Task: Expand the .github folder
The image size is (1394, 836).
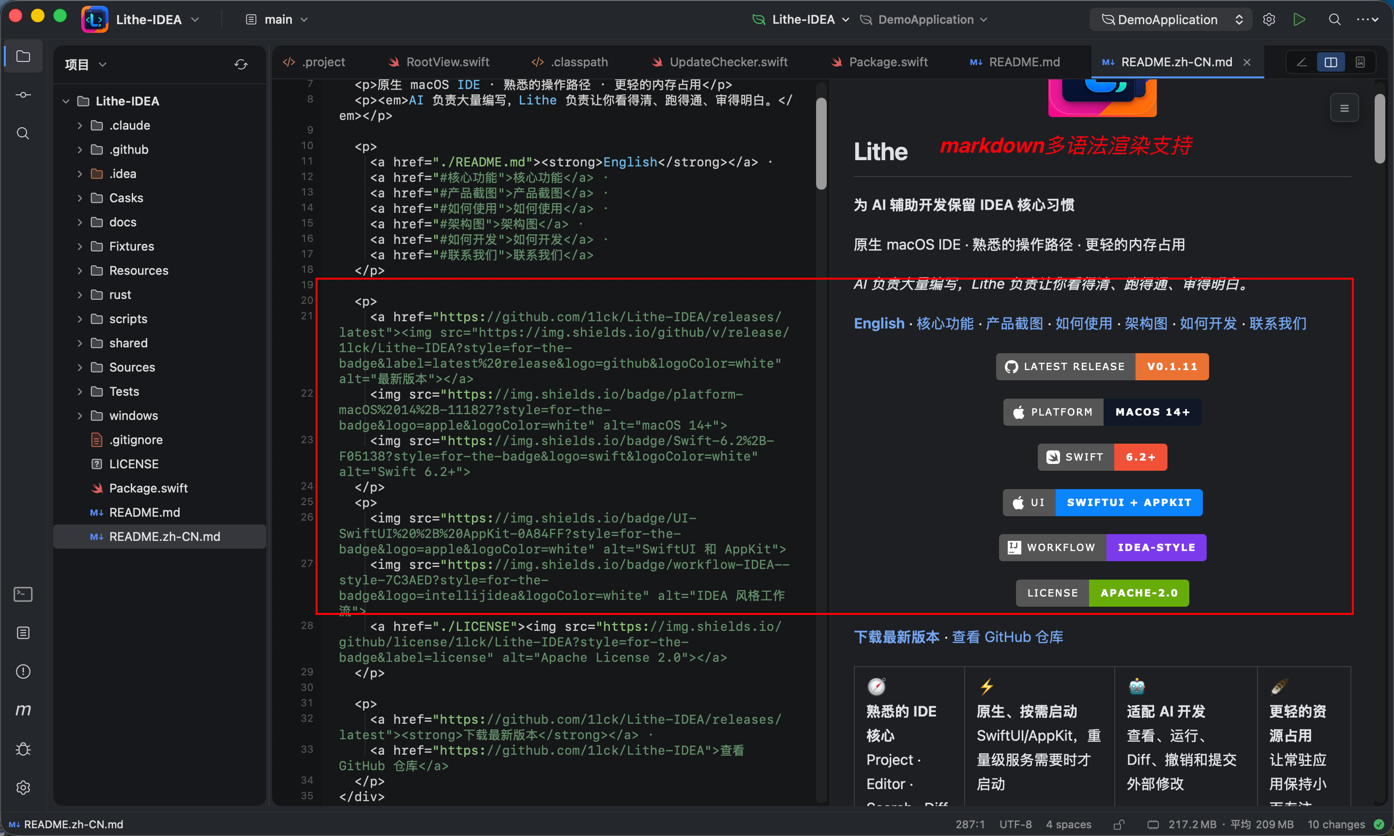Action: coord(79,150)
